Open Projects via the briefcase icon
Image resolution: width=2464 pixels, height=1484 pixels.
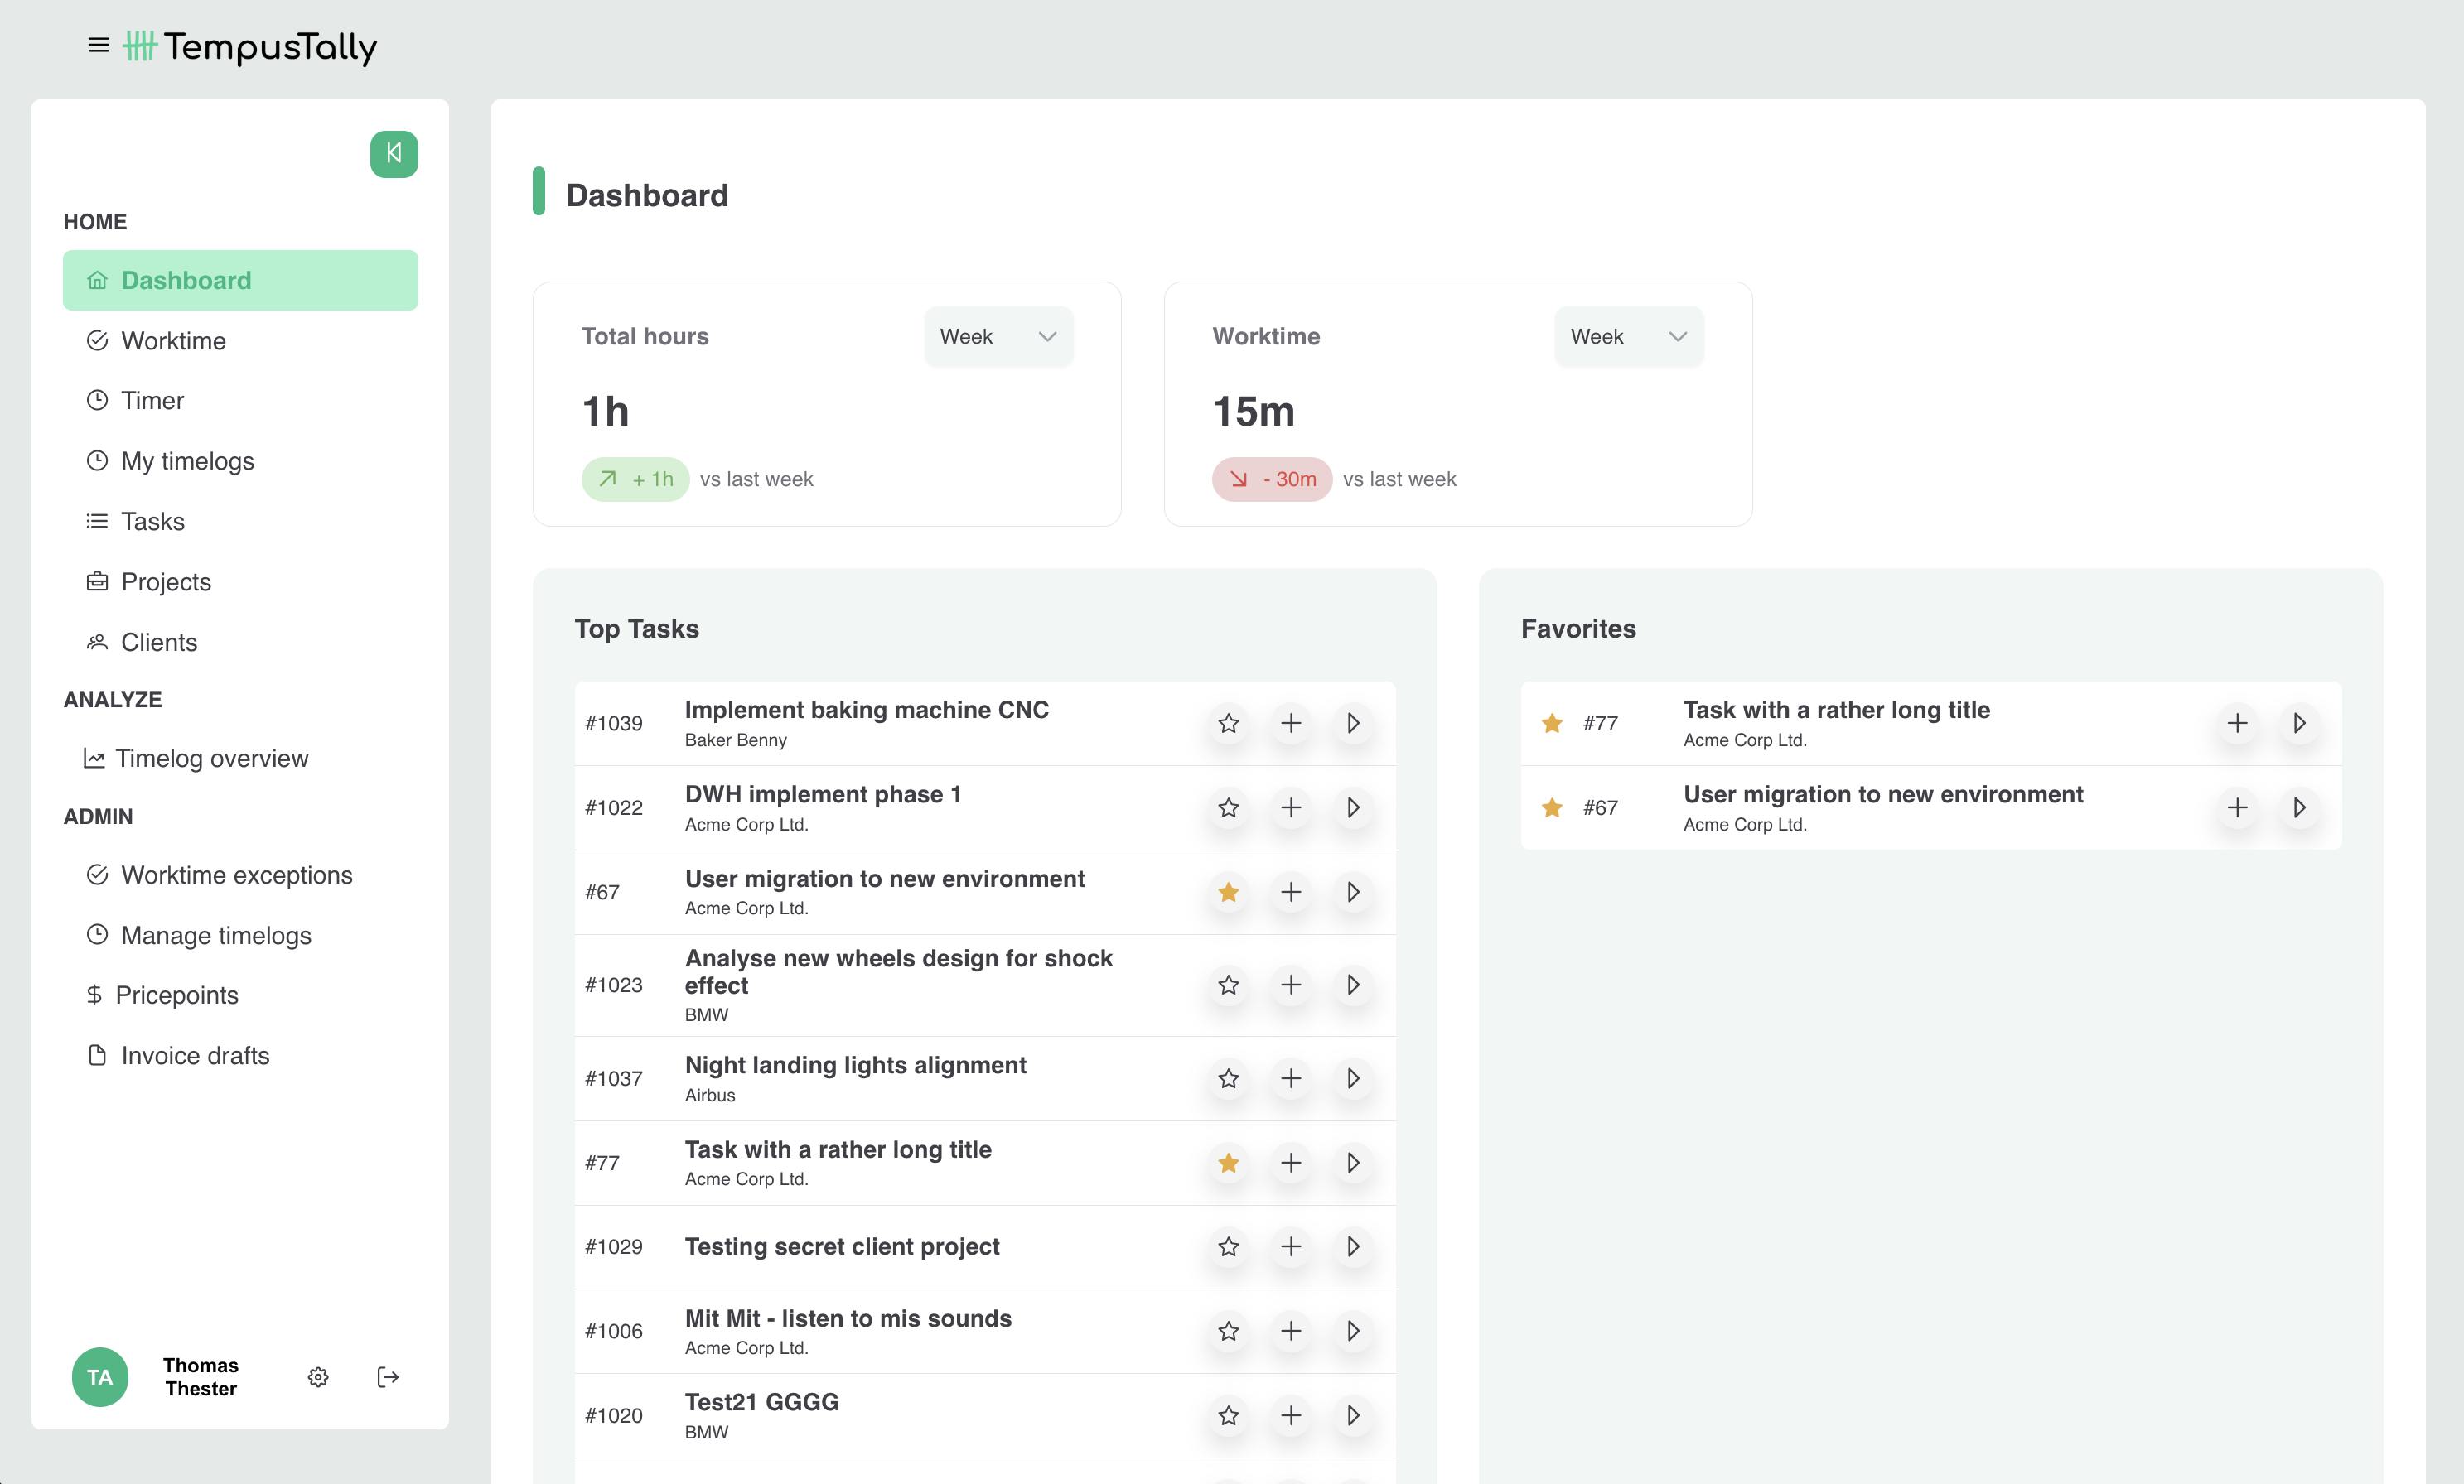pos(97,581)
